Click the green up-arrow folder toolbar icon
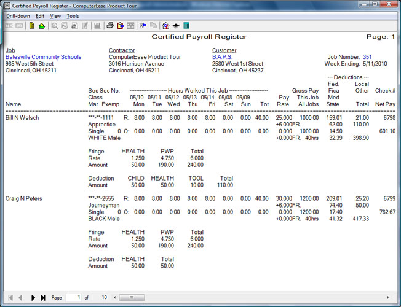Screen dimensions: 401x307 coord(41,26)
